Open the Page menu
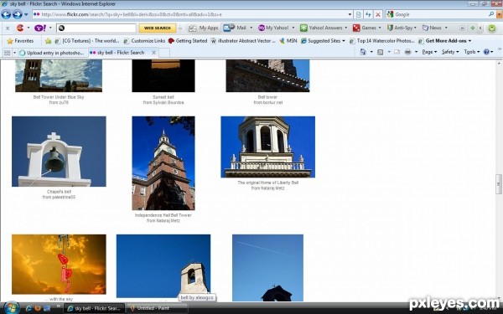Screen dimensions: 503x314 pos(429,52)
